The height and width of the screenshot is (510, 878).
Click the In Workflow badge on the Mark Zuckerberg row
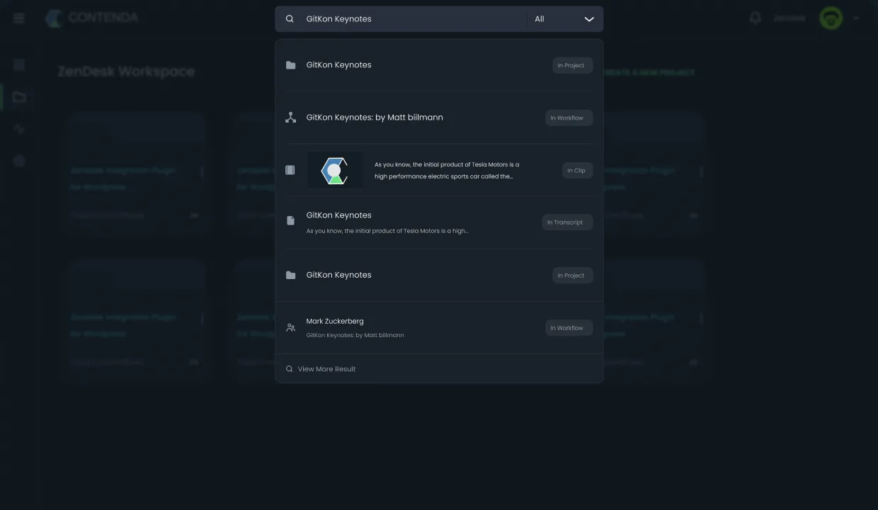[569, 327]
